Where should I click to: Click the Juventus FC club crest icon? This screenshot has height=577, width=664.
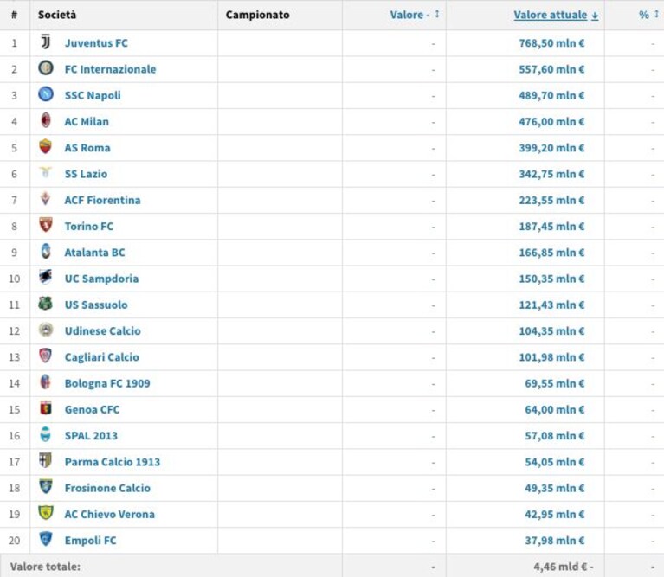[x=45, y=42]
